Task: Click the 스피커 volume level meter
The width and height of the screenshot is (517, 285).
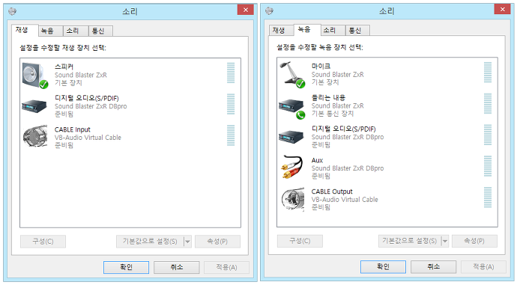Action: pyautogui.click(x=231, y=73)
